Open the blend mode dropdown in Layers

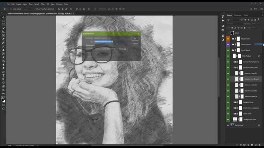click(235, 24)
